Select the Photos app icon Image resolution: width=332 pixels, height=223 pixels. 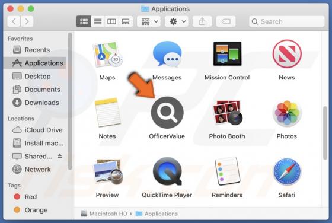click(287, 113)
